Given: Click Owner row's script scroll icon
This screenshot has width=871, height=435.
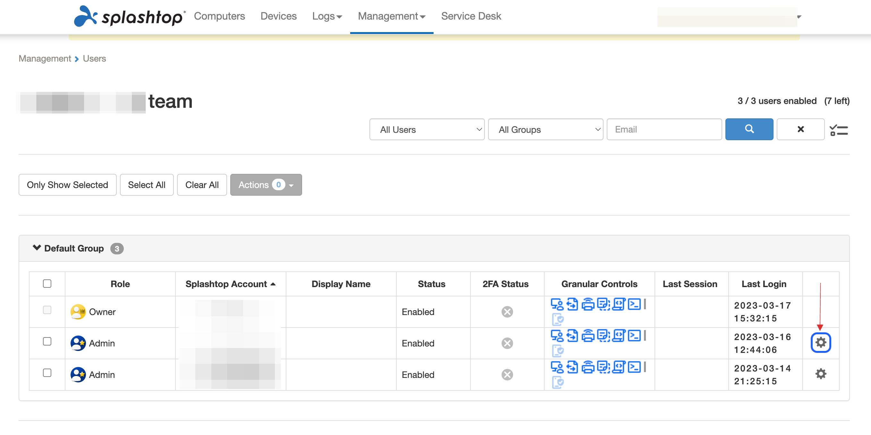Looking at the screenshot, I should tap(619, 304).
